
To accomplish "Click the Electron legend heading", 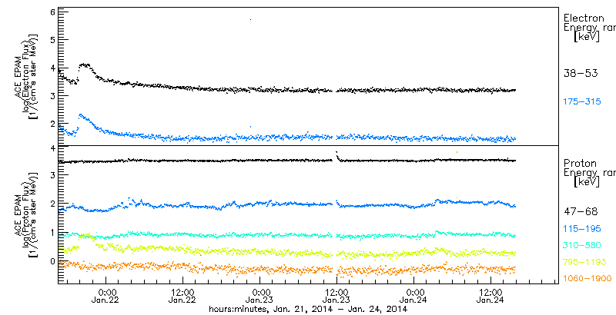I will click(x=584, y=18).
